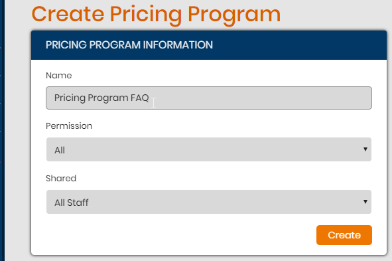Click the Create Pricing Program heading
Image resolution: width=392 pixels, height=261 pixels.
point(156,14)
